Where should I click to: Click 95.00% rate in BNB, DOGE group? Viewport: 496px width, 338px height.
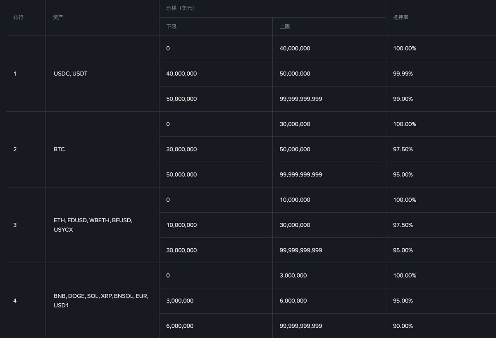pyautogui.click(x=403, y=300)
